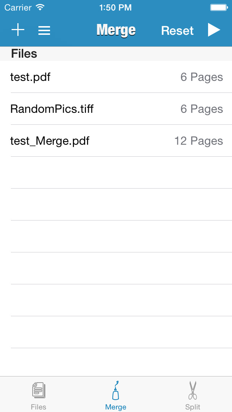Screen dimensions: 232x412
Task: Tap the Wi-Fi icon in status bar
Action: [40, 7]
